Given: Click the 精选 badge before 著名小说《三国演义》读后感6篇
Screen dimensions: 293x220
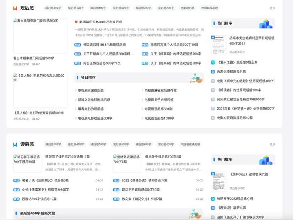Looking at the screenshot, I should point(16,180).
